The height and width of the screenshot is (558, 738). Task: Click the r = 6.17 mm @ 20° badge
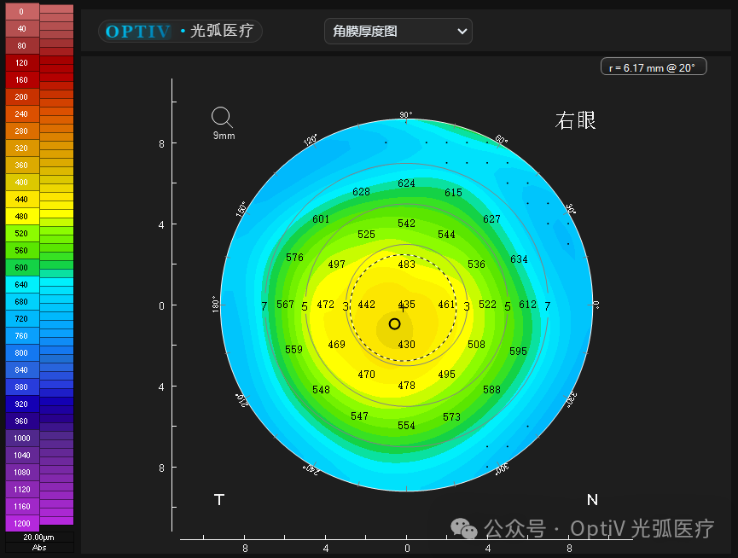tap(654, 65)
